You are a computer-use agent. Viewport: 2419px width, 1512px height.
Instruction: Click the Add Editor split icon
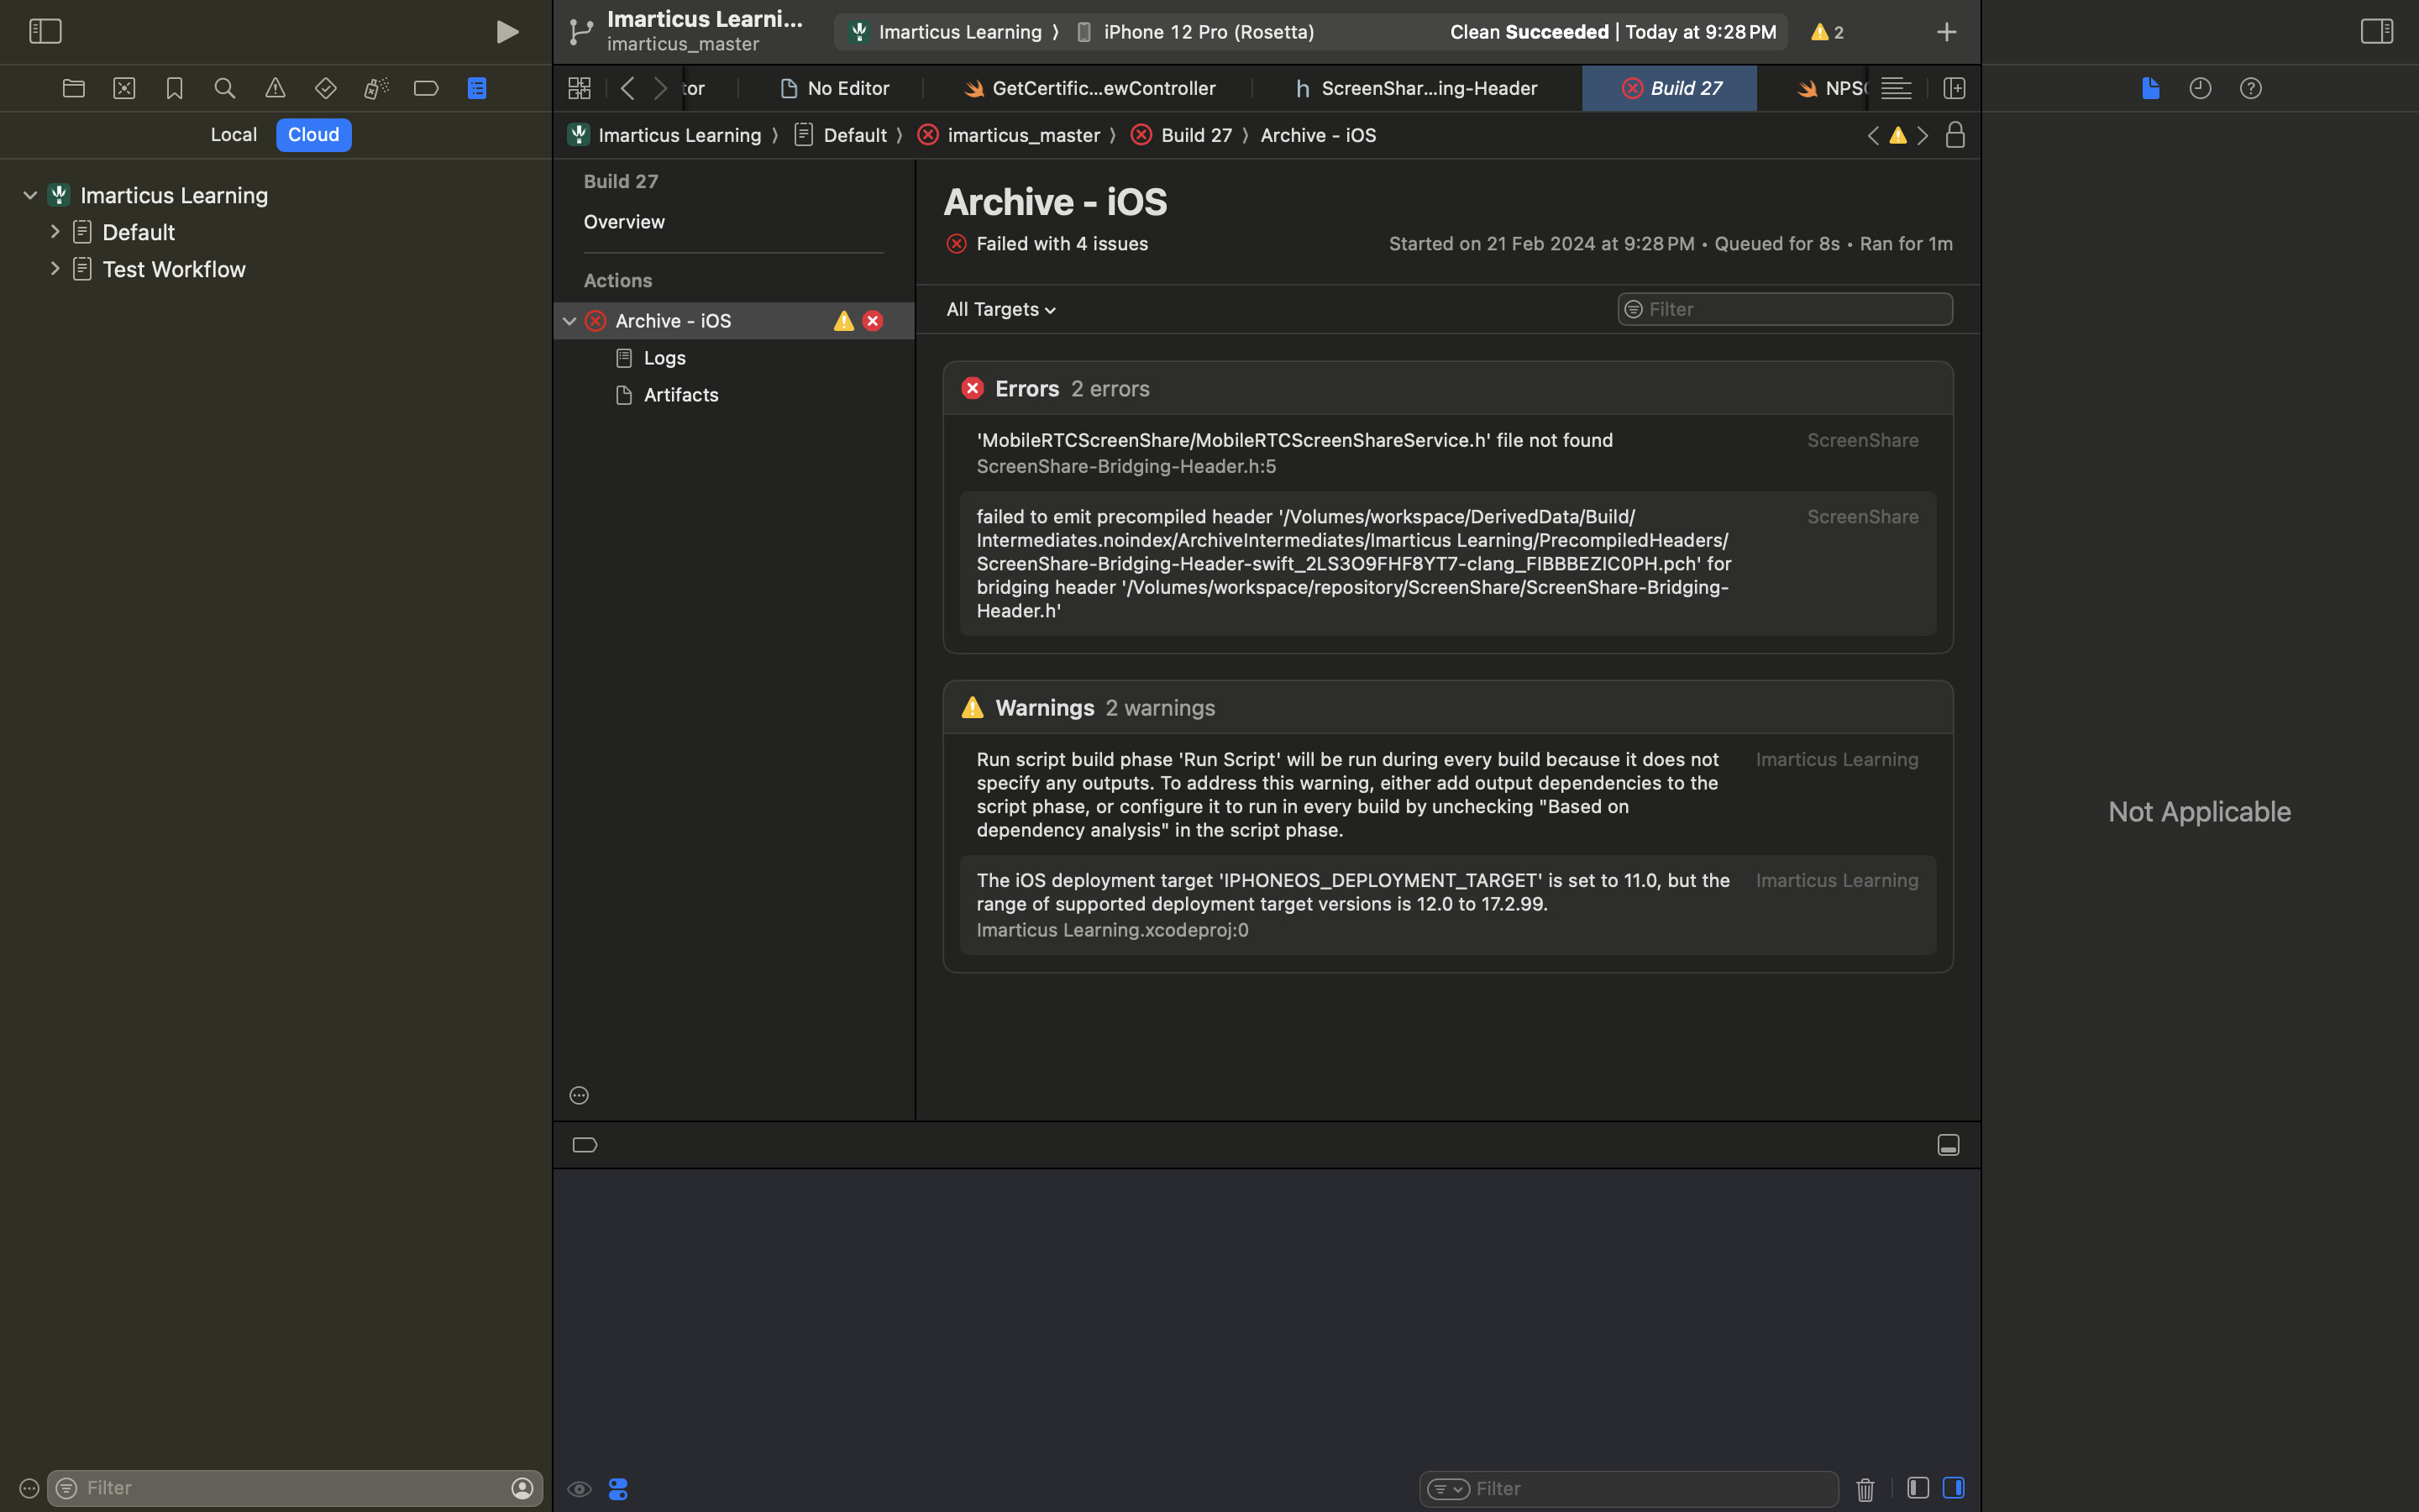1955,88
